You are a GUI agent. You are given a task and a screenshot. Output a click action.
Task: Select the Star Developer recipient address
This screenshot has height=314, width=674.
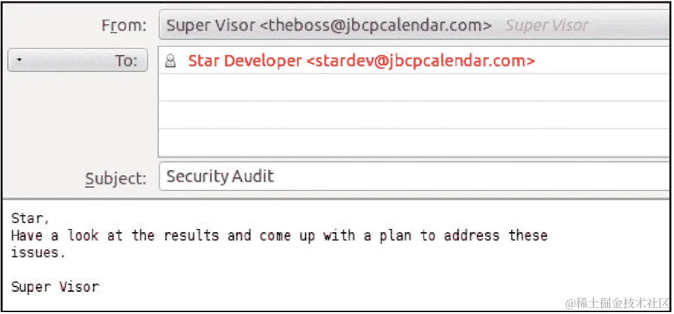pyautogui.click(x=361, y=61)
